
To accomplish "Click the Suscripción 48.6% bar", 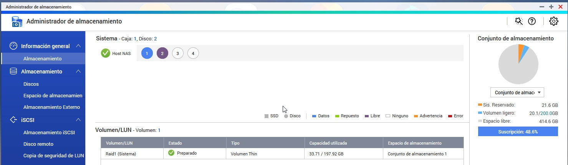I will (x=518, y=132).
